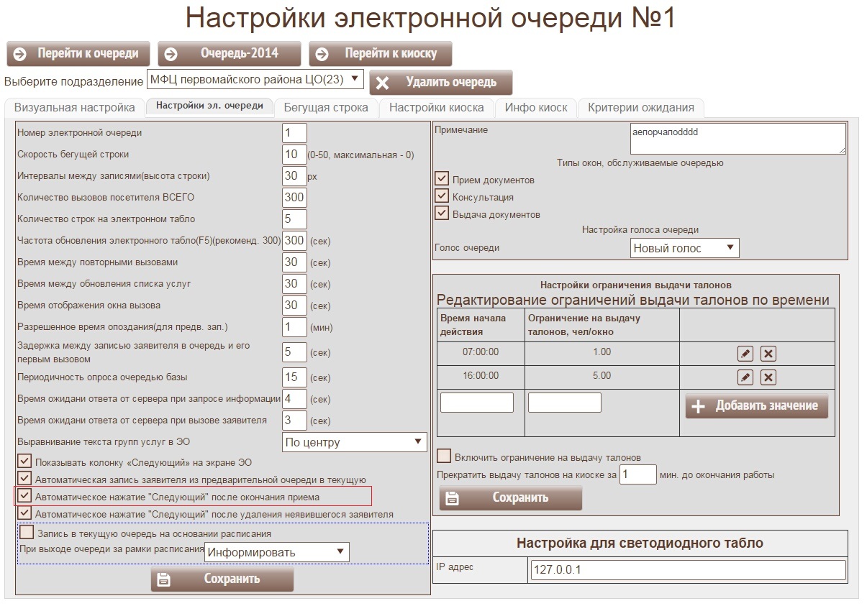Check 'Запись в текущую очередь на основании расписания'
The width and height of the screenshot is (867, 606).
27,533
